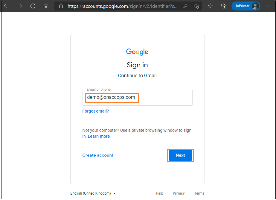Screen dimensions: 276x200
Task: Add this page to favourites
Action: [196, 6]
